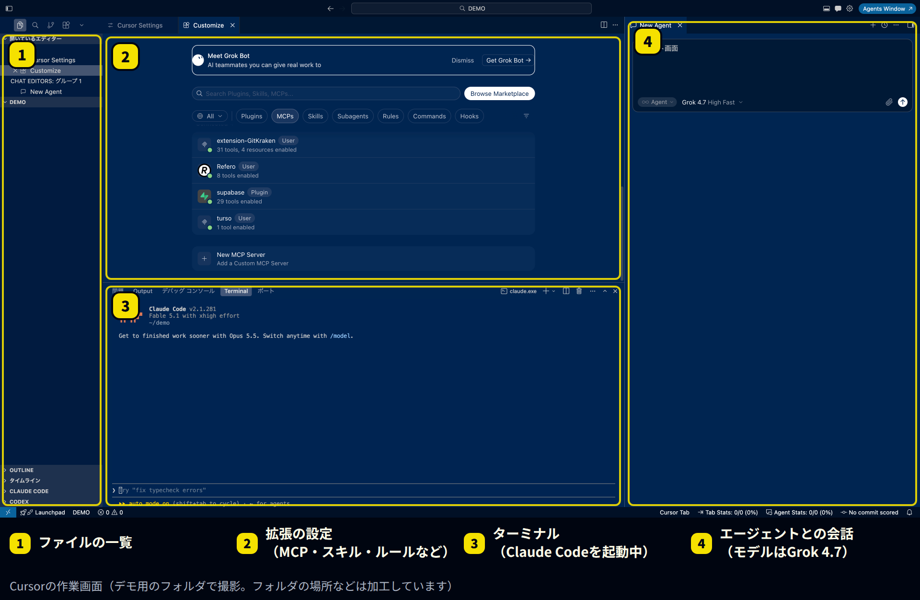Open the All scope dropdown
This screenshot has width=920, height=600.
tap(210, 116)
